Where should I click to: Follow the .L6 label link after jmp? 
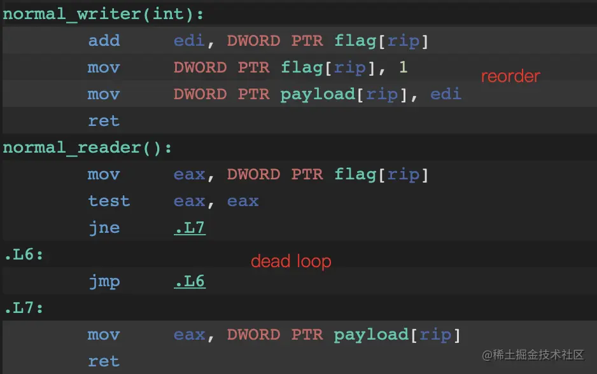coord(190,281)
